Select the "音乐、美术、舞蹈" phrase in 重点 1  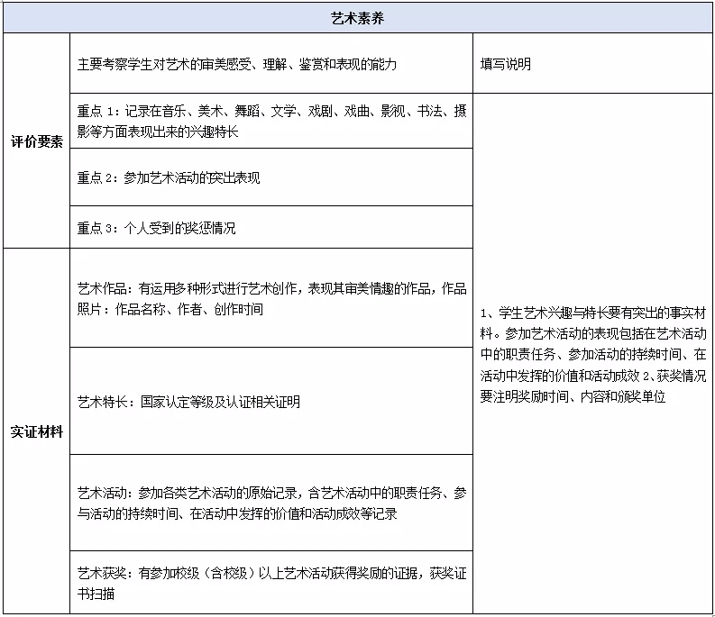coord(207,112)
